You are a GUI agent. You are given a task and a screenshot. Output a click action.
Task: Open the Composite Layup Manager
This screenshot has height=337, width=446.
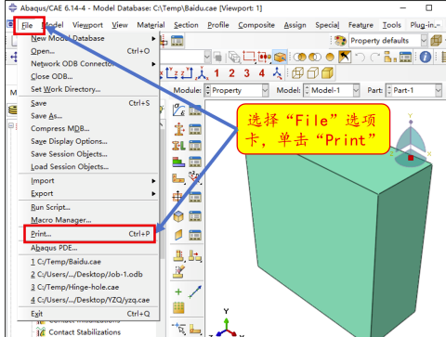coord(195,162)
